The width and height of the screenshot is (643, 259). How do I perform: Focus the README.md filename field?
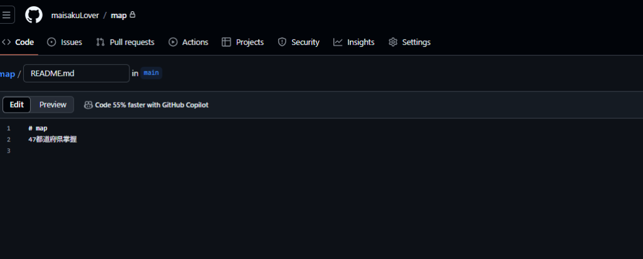pyautogui.click(x=76, y=74)
